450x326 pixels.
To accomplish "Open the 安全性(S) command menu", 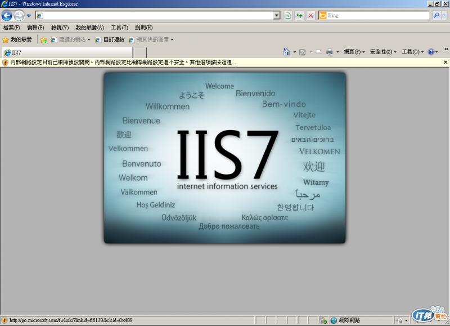I will (x=383, y=52).
